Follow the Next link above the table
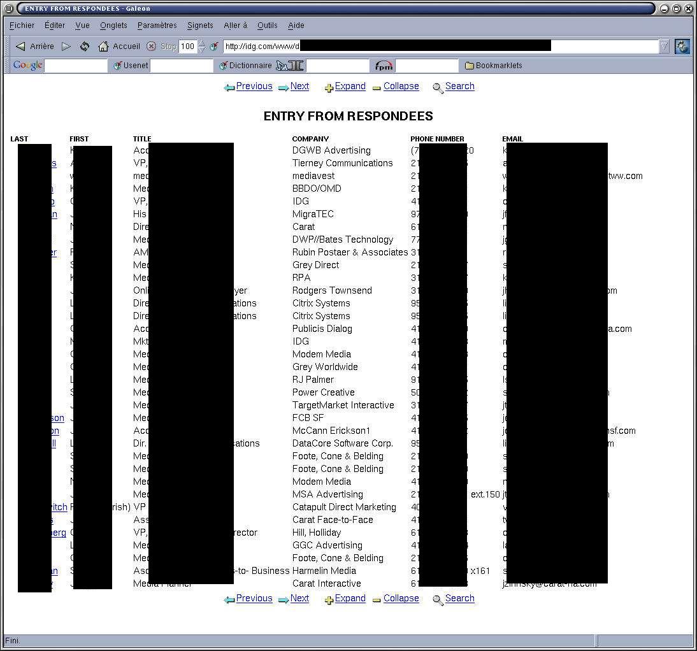The image size is (697, 651). coord(299,86)
